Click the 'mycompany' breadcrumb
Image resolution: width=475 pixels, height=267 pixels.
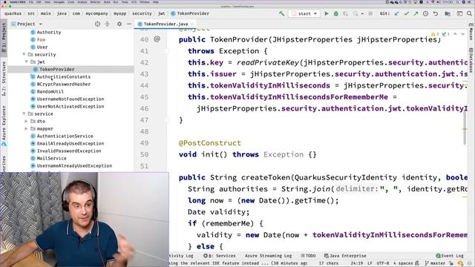coord(96,13)
